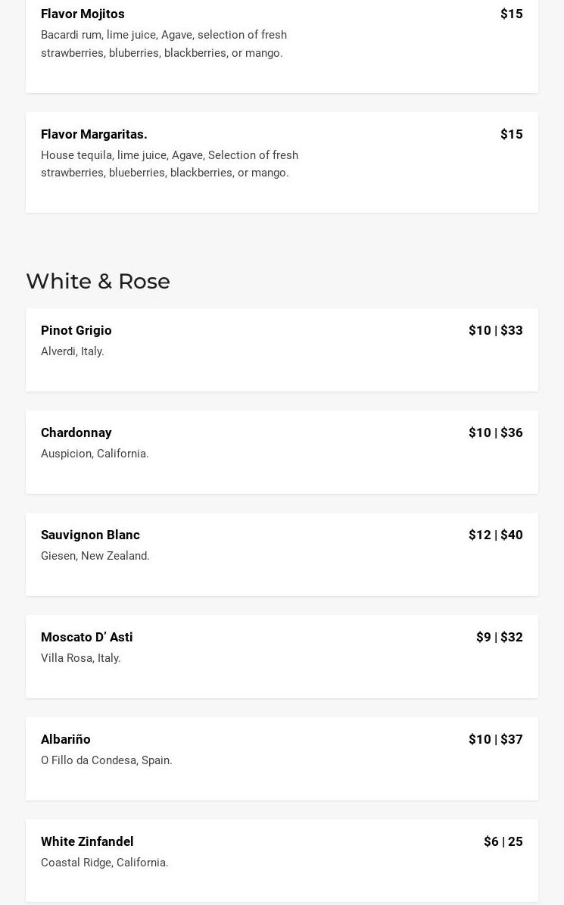Open the Pinot Grigio wine entry
The height and width of the screenshot is (905, 564).
(x=76, y=330)
